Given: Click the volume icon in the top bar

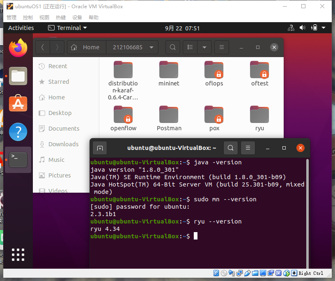Looking at the screenshot, I should click(302, 28).
